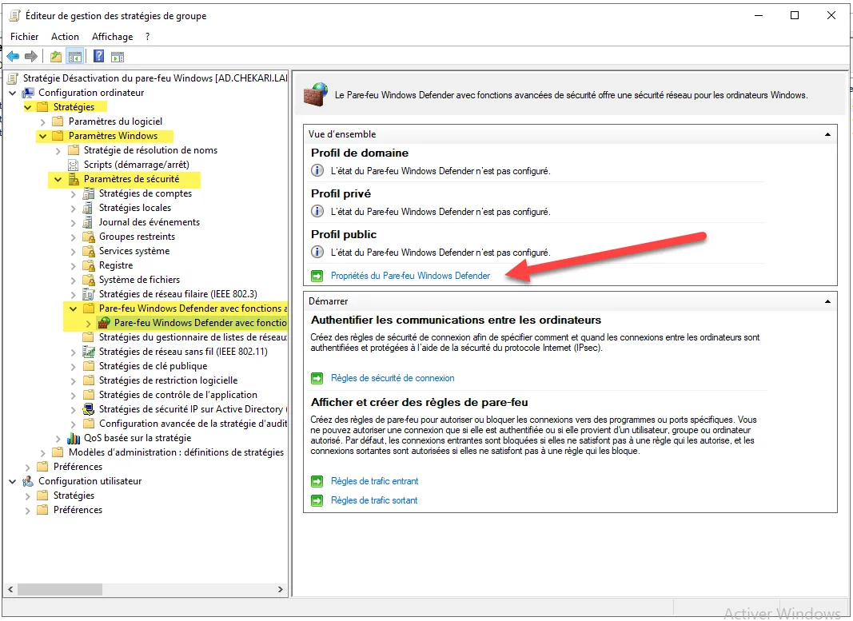Expand the Stratégie de résolution de noms node
This screenshot has width=853, height=621.
point(58,150)
